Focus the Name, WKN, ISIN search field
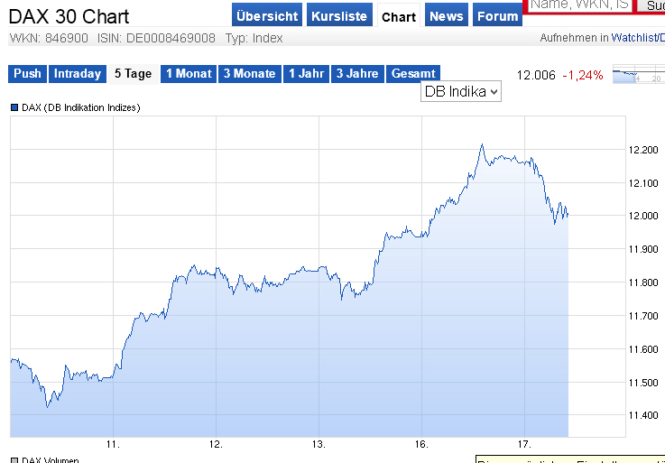665x463 pixels. click(580, 5)
